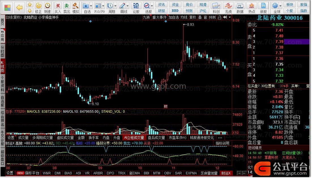Toggle 加自选 add to favorites

pyautogui.click(x=174, y=17)
